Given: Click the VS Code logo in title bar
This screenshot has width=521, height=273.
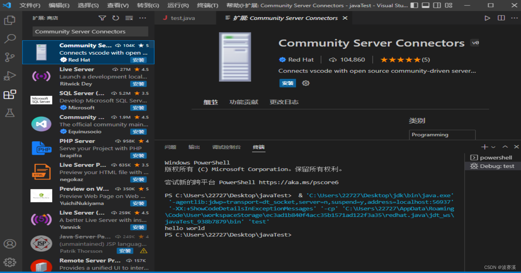Looking at the screenshot, I should [7, 5].
